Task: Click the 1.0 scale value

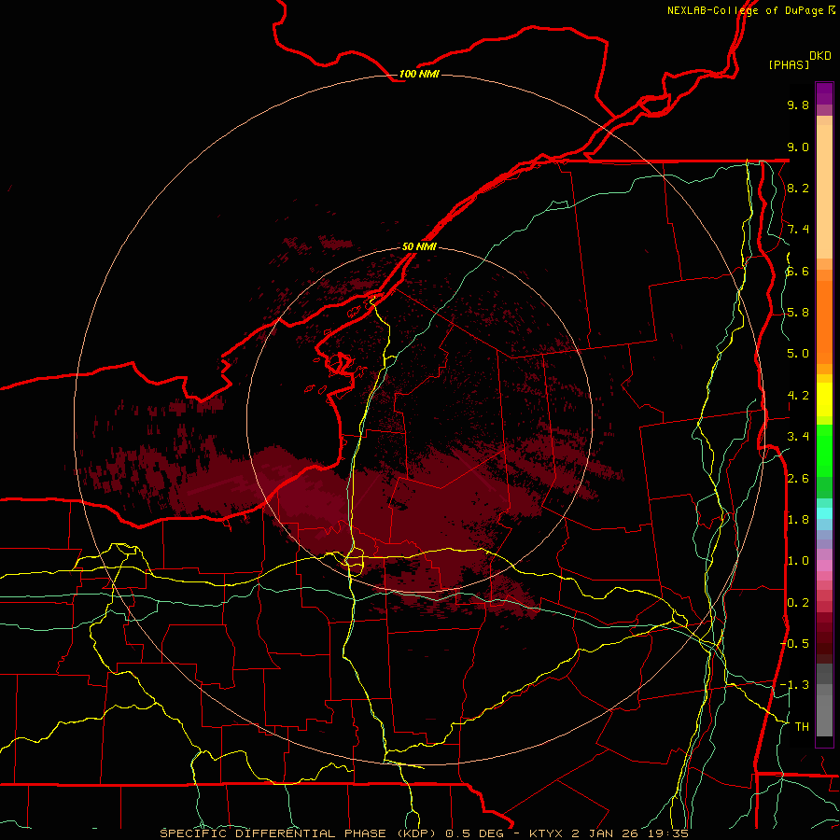Action: tap(798, 561)
